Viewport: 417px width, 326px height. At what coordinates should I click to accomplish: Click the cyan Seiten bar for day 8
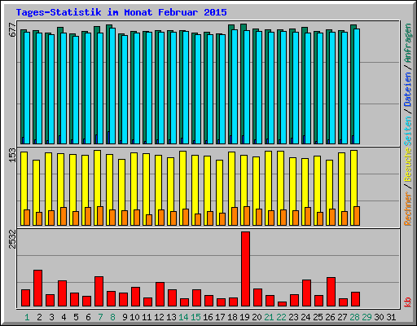pos(112,86)
